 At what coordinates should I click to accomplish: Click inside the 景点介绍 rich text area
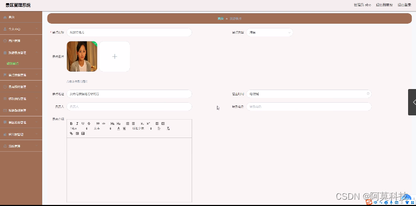pos(129,170)
